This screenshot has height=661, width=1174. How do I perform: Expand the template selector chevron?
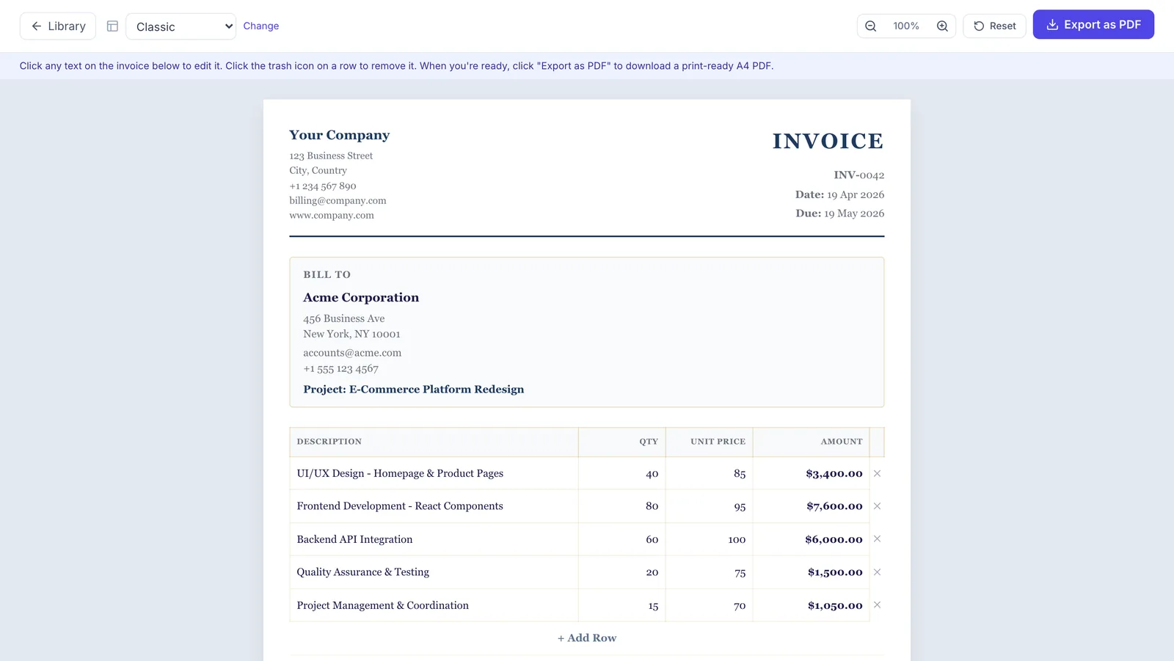point(227,26)
